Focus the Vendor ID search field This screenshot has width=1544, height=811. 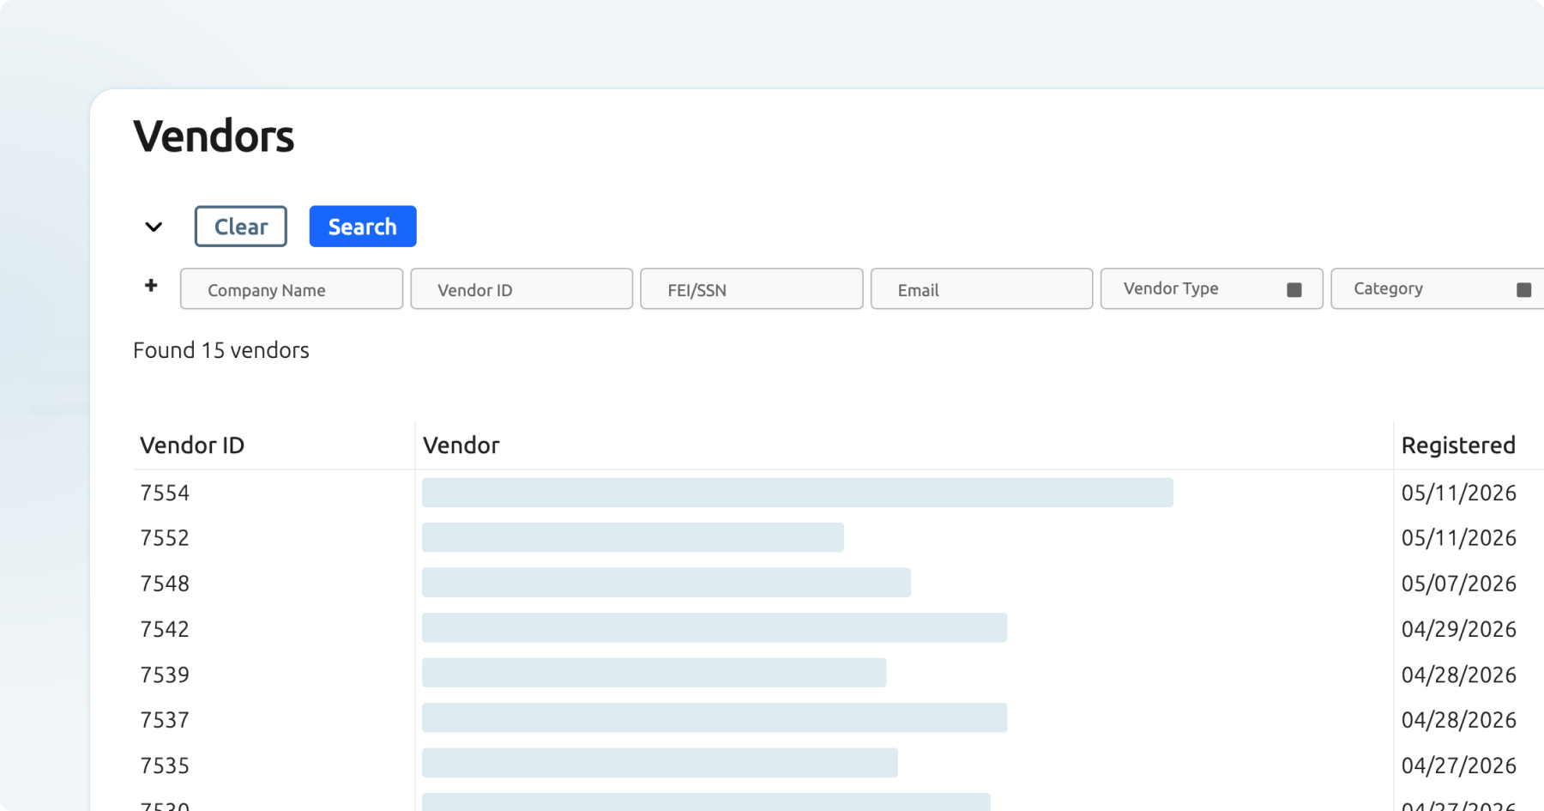point(522,289)
